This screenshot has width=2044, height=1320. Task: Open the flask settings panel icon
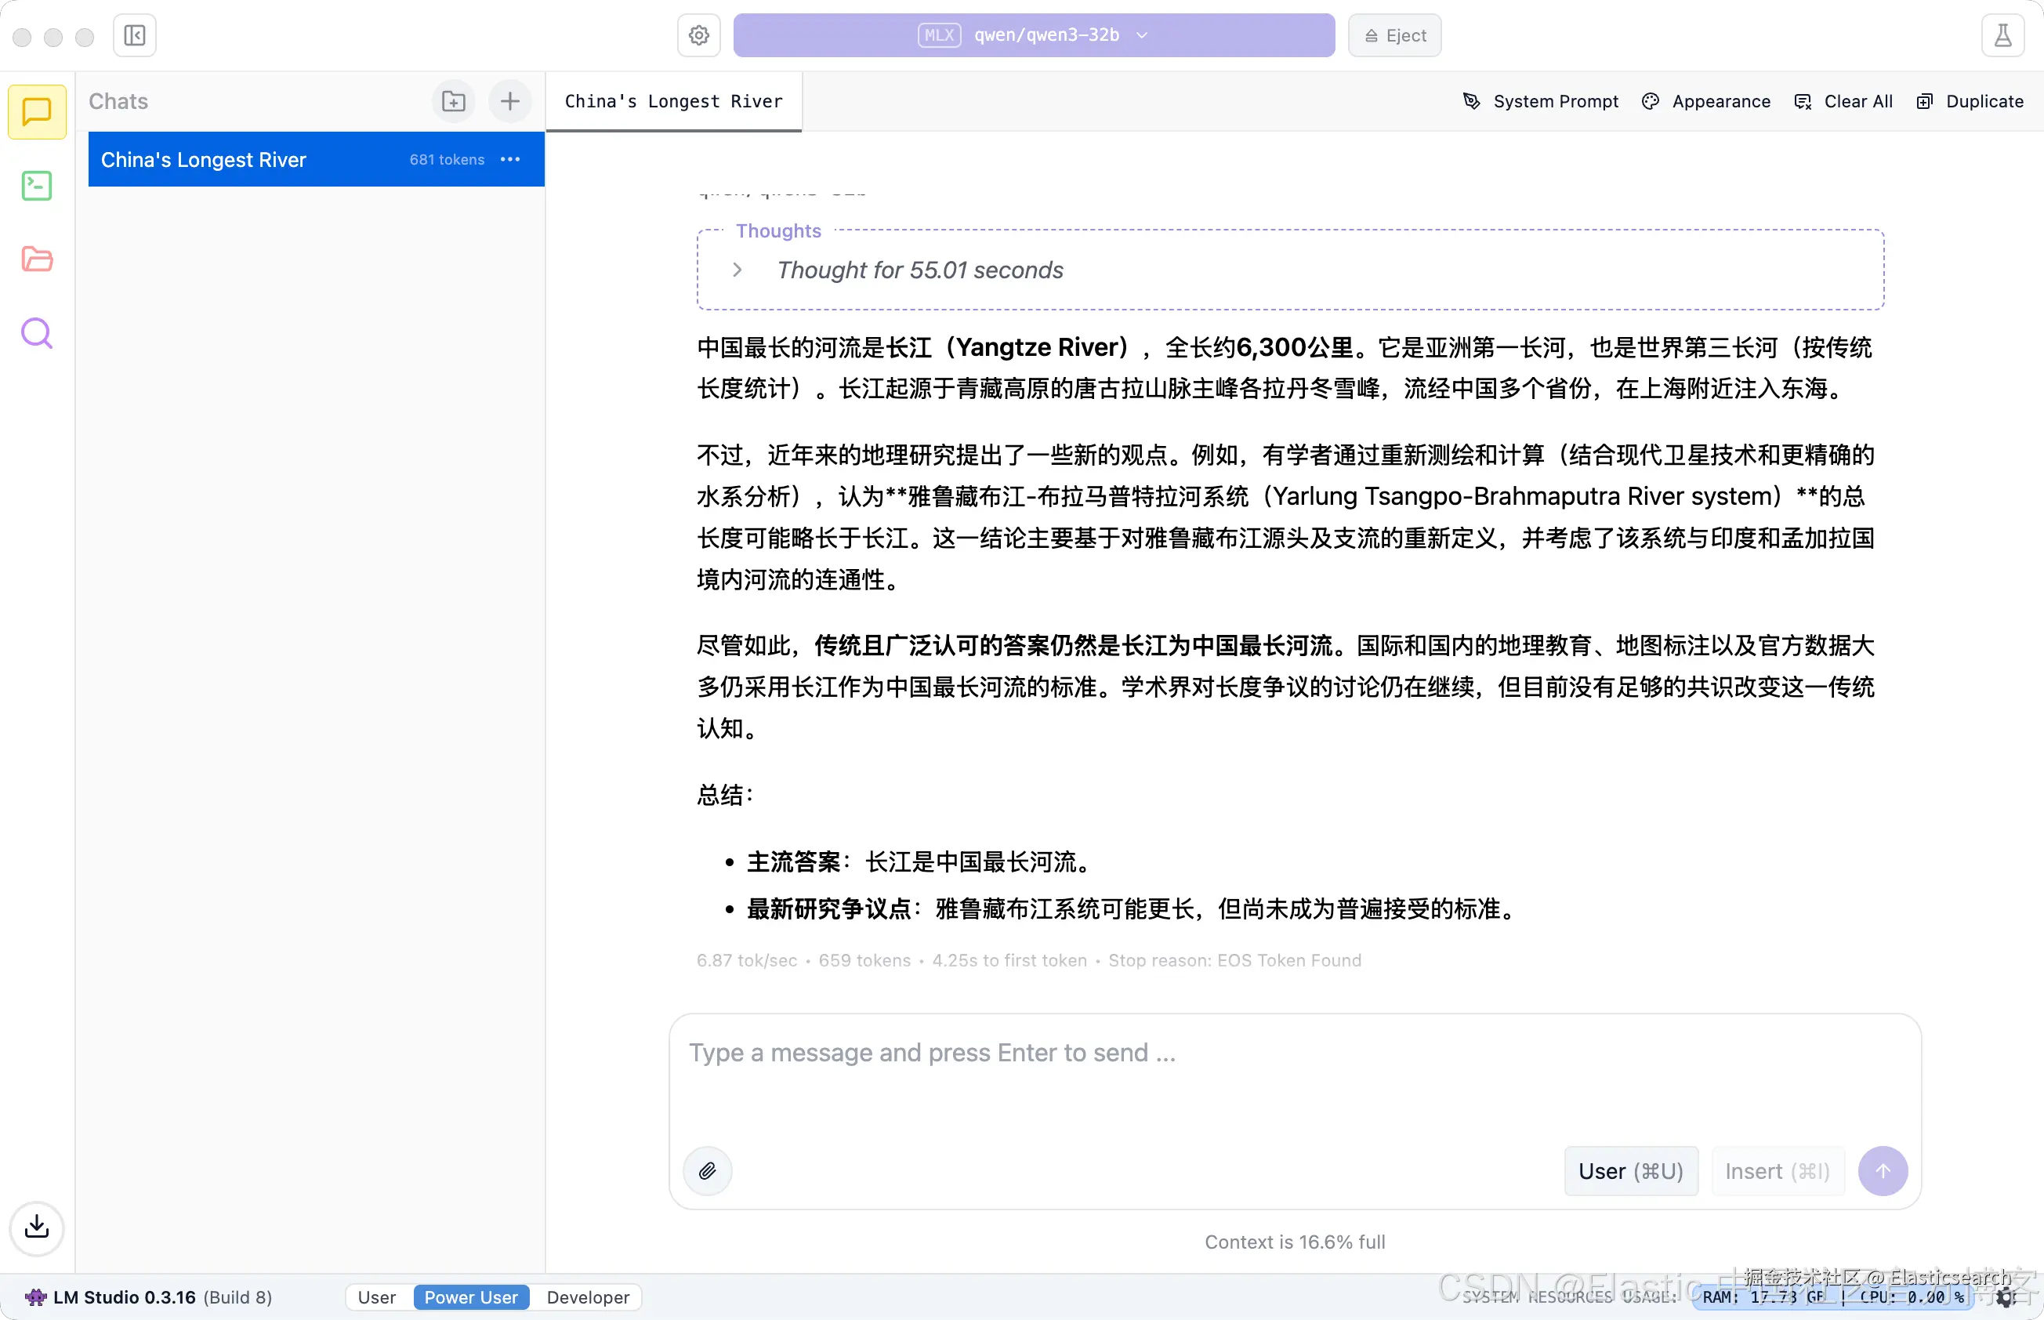pos(2002,35)
